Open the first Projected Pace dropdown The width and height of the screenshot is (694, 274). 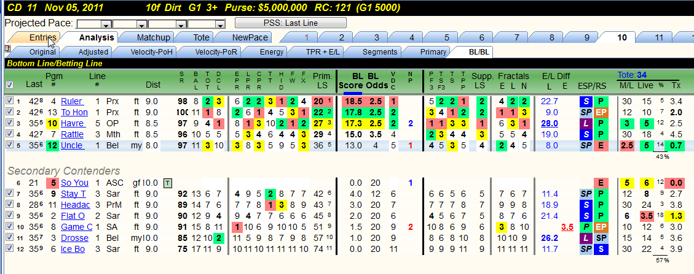click(x=106, y=25)
